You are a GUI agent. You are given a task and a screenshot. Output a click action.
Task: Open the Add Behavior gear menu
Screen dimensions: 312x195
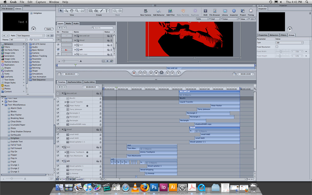click(158, 11)
